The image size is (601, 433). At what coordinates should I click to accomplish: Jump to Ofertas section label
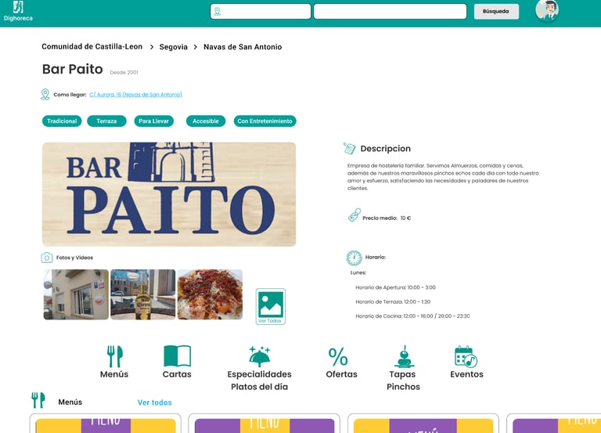point(341,374)
